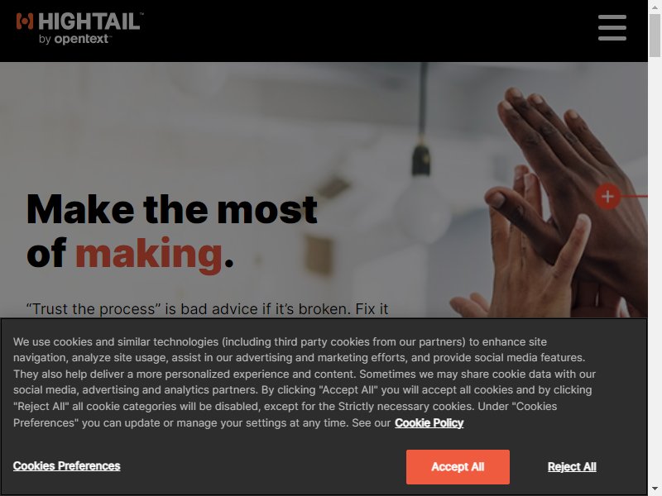Select the red word "making"
662x496 pixels.
pyautogui.click(x=149, y=253)
